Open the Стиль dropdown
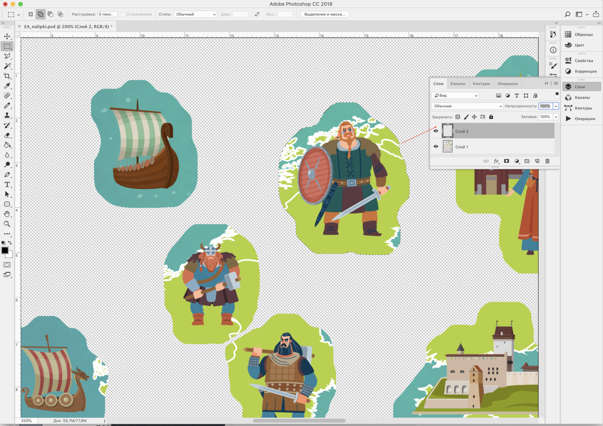This screenshot has height=426, width=603. point(195,14)
